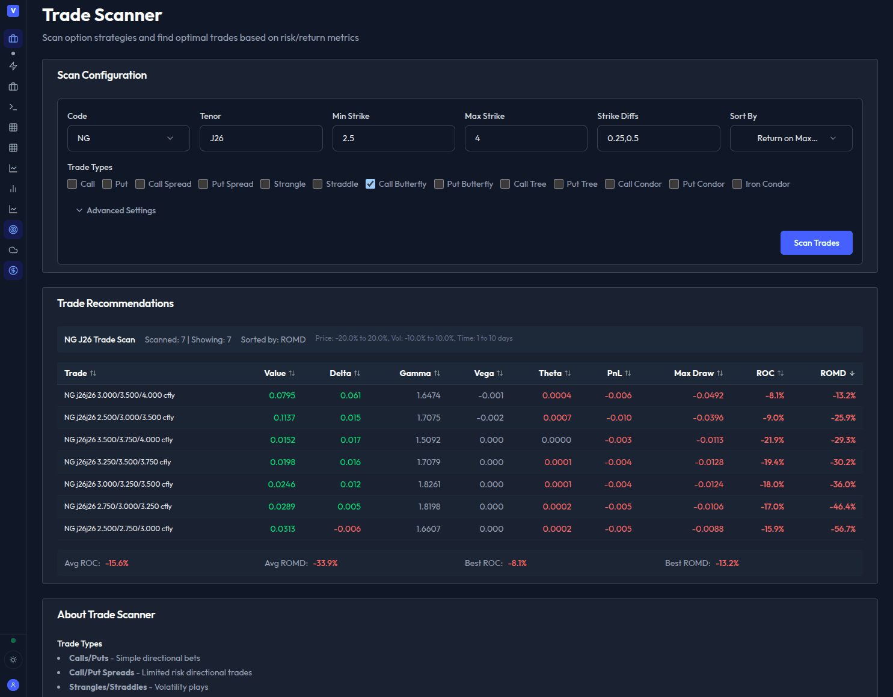Image resolution: width=893 pixels, height=697 pixels.
Task: Click the target-shaped Trade Scanner sidebar icon
Action: point(13,229)
